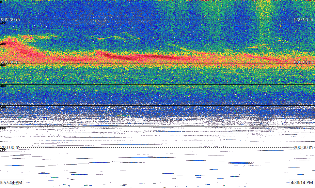Click the dark red streak in the scattering layer
This screenshot has width=315, height=188.
pos(140,56)
